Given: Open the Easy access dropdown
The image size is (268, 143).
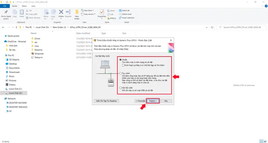Looking at the screenshot, I should click(88, 14).
